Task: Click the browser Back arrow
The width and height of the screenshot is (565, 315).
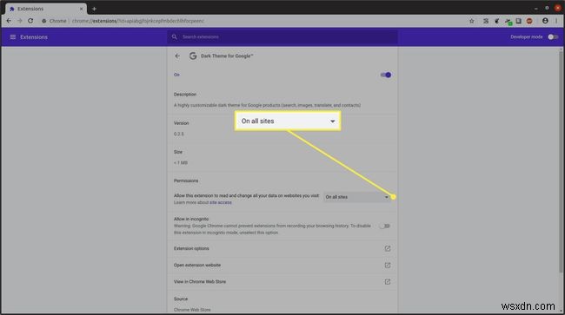Action: point(9,21)
